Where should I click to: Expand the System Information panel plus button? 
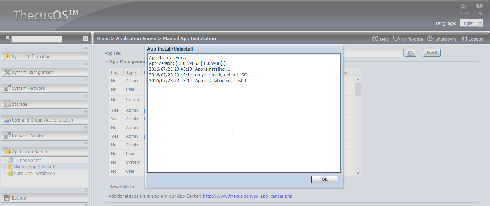(85, 48)
